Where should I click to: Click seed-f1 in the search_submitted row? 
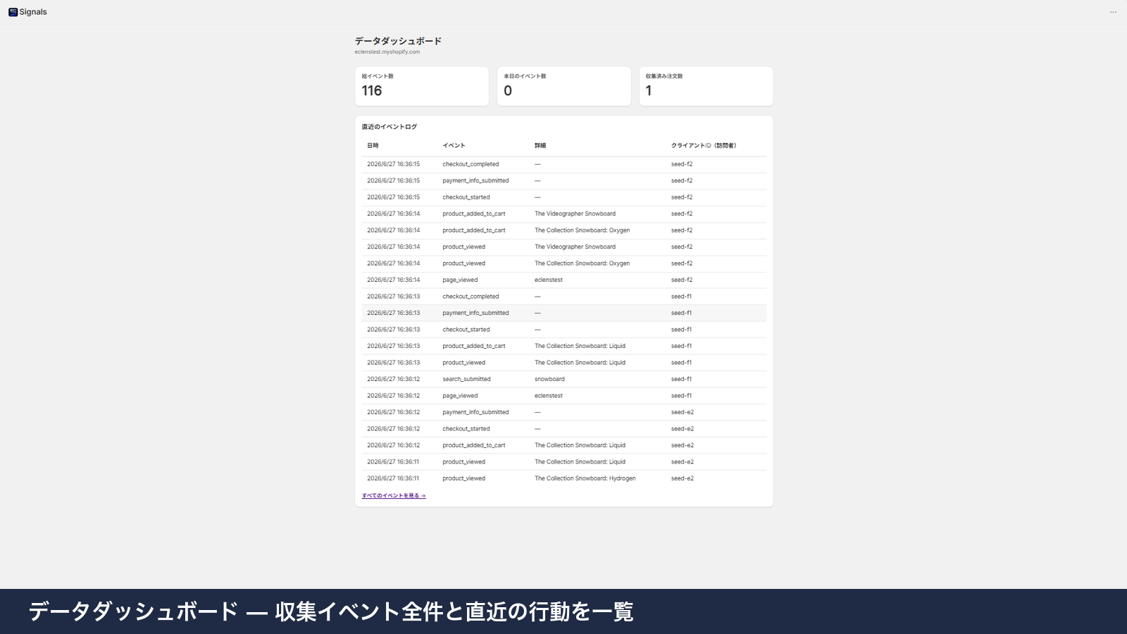(x=681, y=380)
